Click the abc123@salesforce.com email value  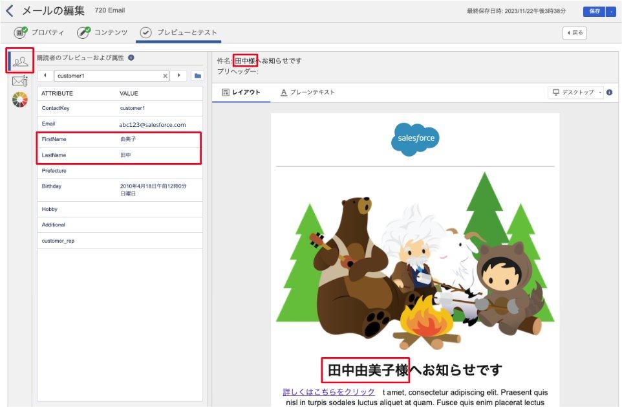coord(153,125)
